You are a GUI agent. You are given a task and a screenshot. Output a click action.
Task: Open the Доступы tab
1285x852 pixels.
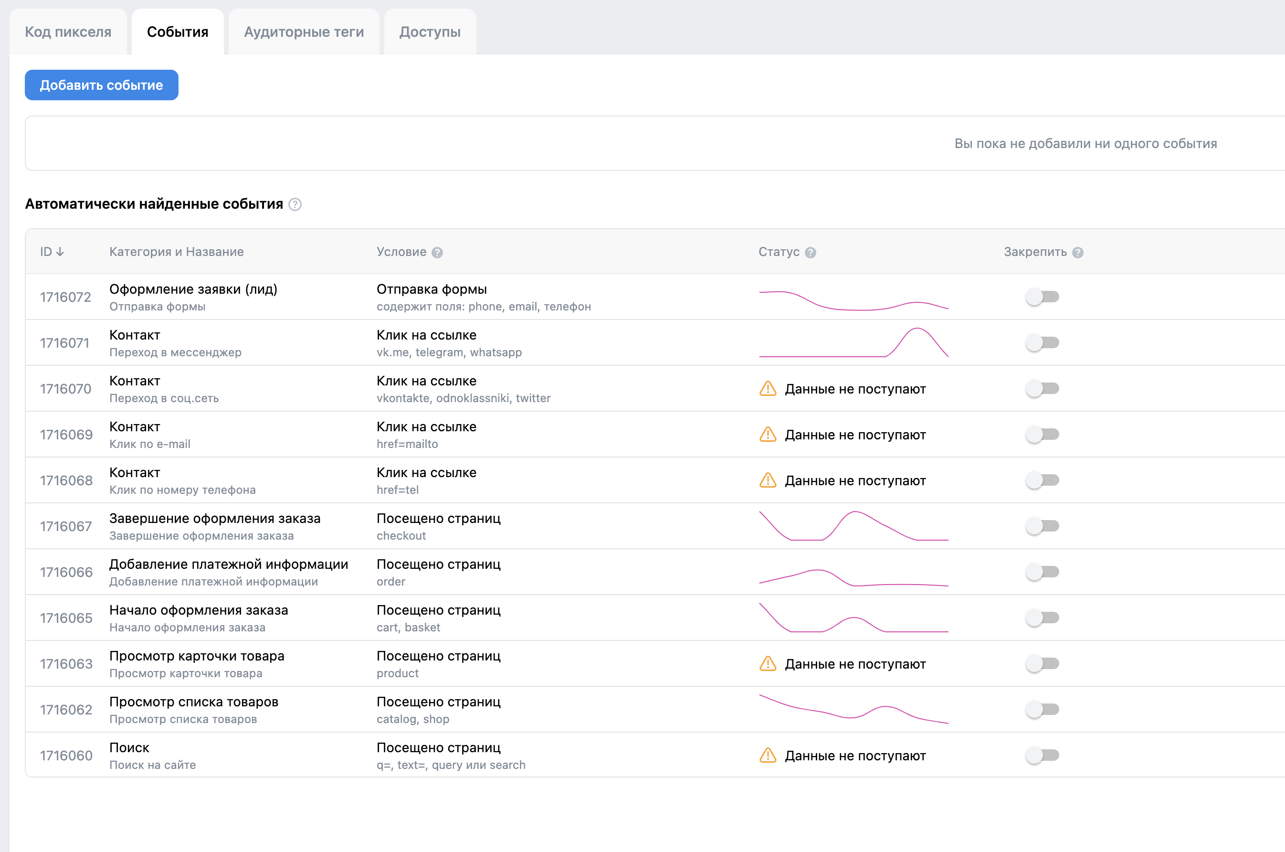pos(430,32)
